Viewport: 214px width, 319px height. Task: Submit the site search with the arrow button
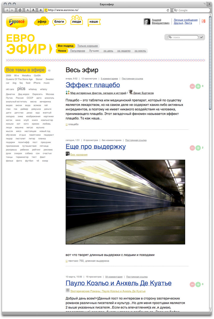tap(202, 37)
